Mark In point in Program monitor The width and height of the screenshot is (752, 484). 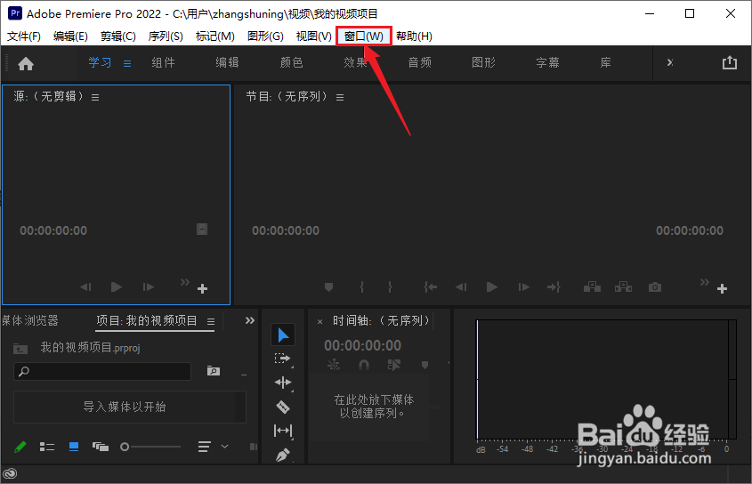361,287
